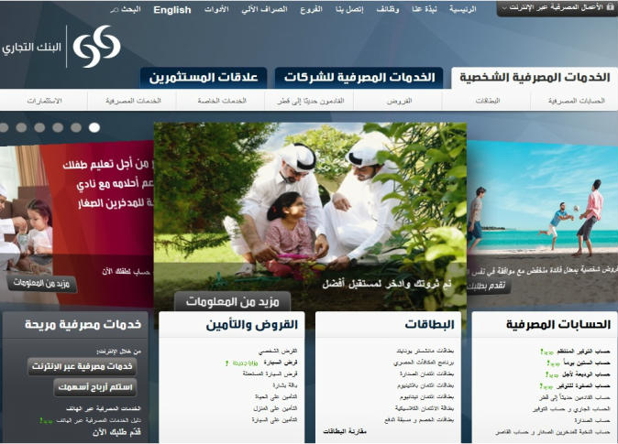618x444 pixels.
Task: Open the الصراف الآلي ATM link
Action: (x=264, y=9)
